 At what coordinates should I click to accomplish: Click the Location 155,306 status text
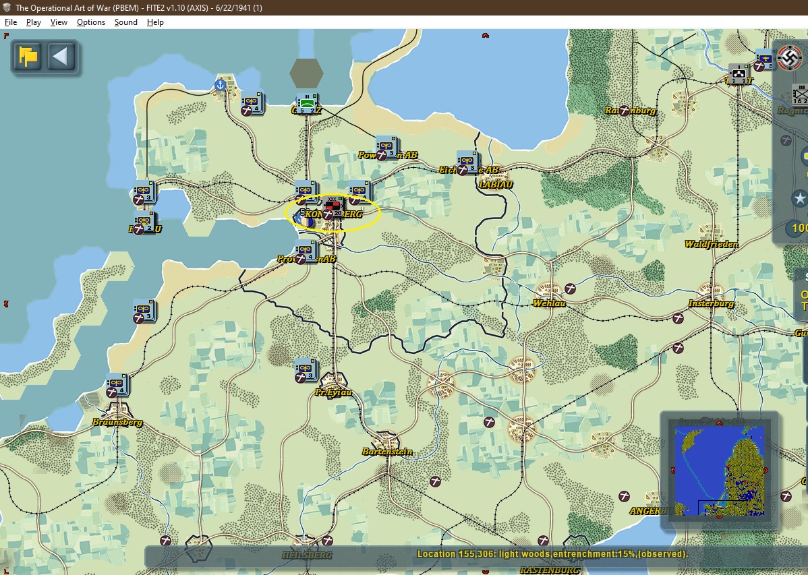pos(552,554)
